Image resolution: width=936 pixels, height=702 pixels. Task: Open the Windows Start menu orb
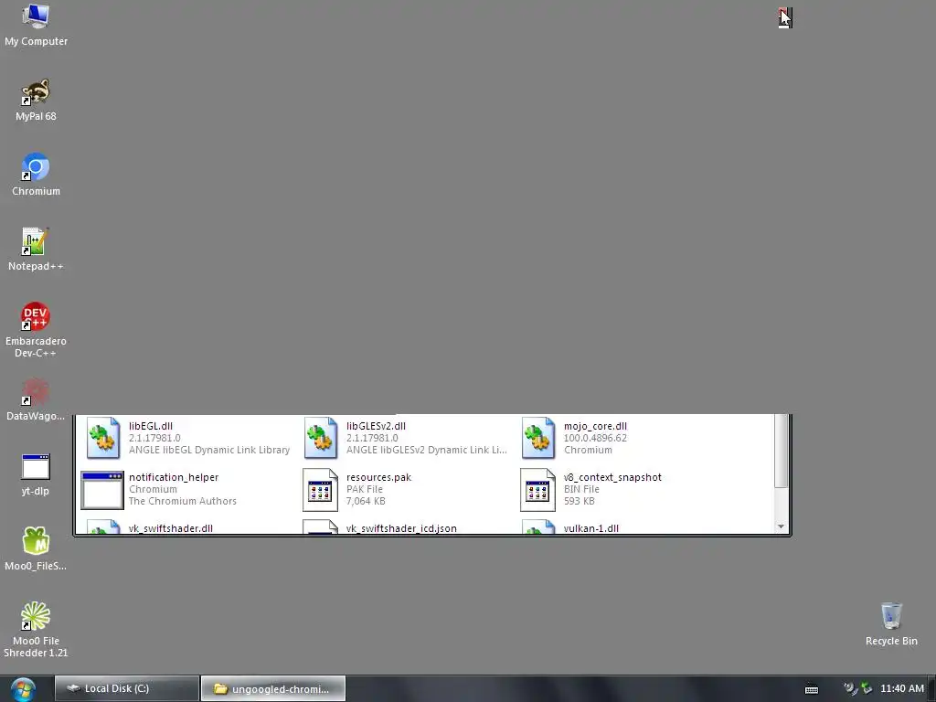pos(23,689)
